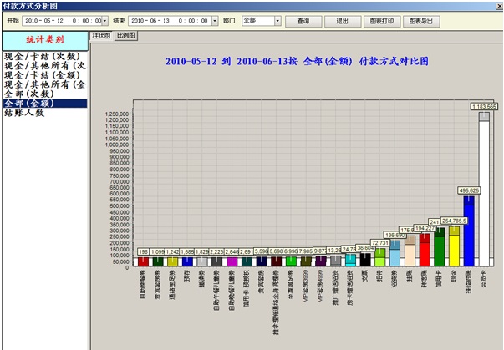Click the 统计类别 header panel
The image size is (504, 350).
[x=45, y=40]
